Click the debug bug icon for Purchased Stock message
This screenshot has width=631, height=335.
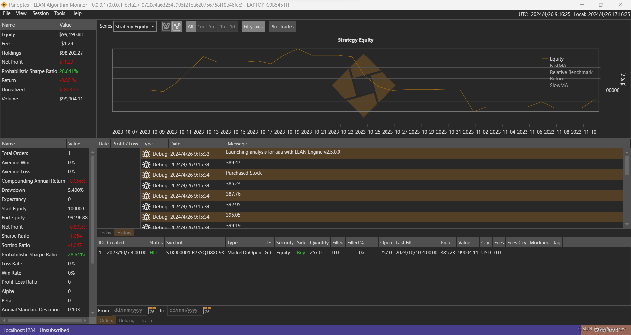pos(146,175)
